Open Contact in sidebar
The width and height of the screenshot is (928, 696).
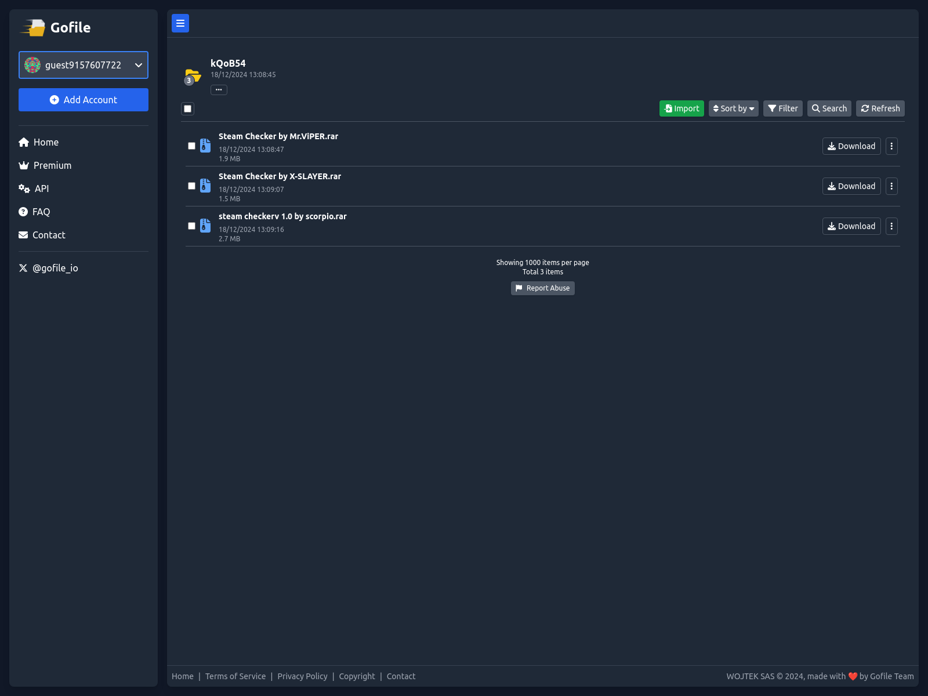pyautogui.click(x=42, y=235)
